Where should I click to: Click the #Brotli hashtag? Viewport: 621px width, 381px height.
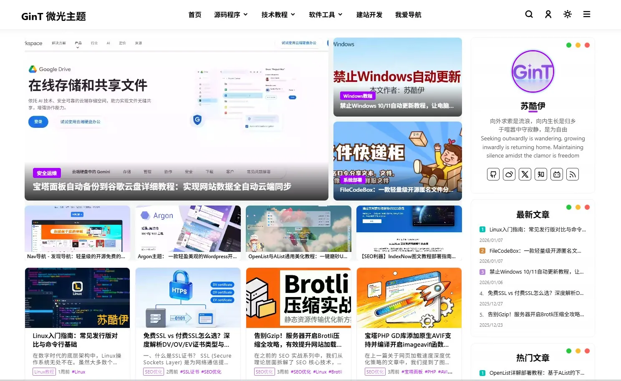[x=335, y=372]
